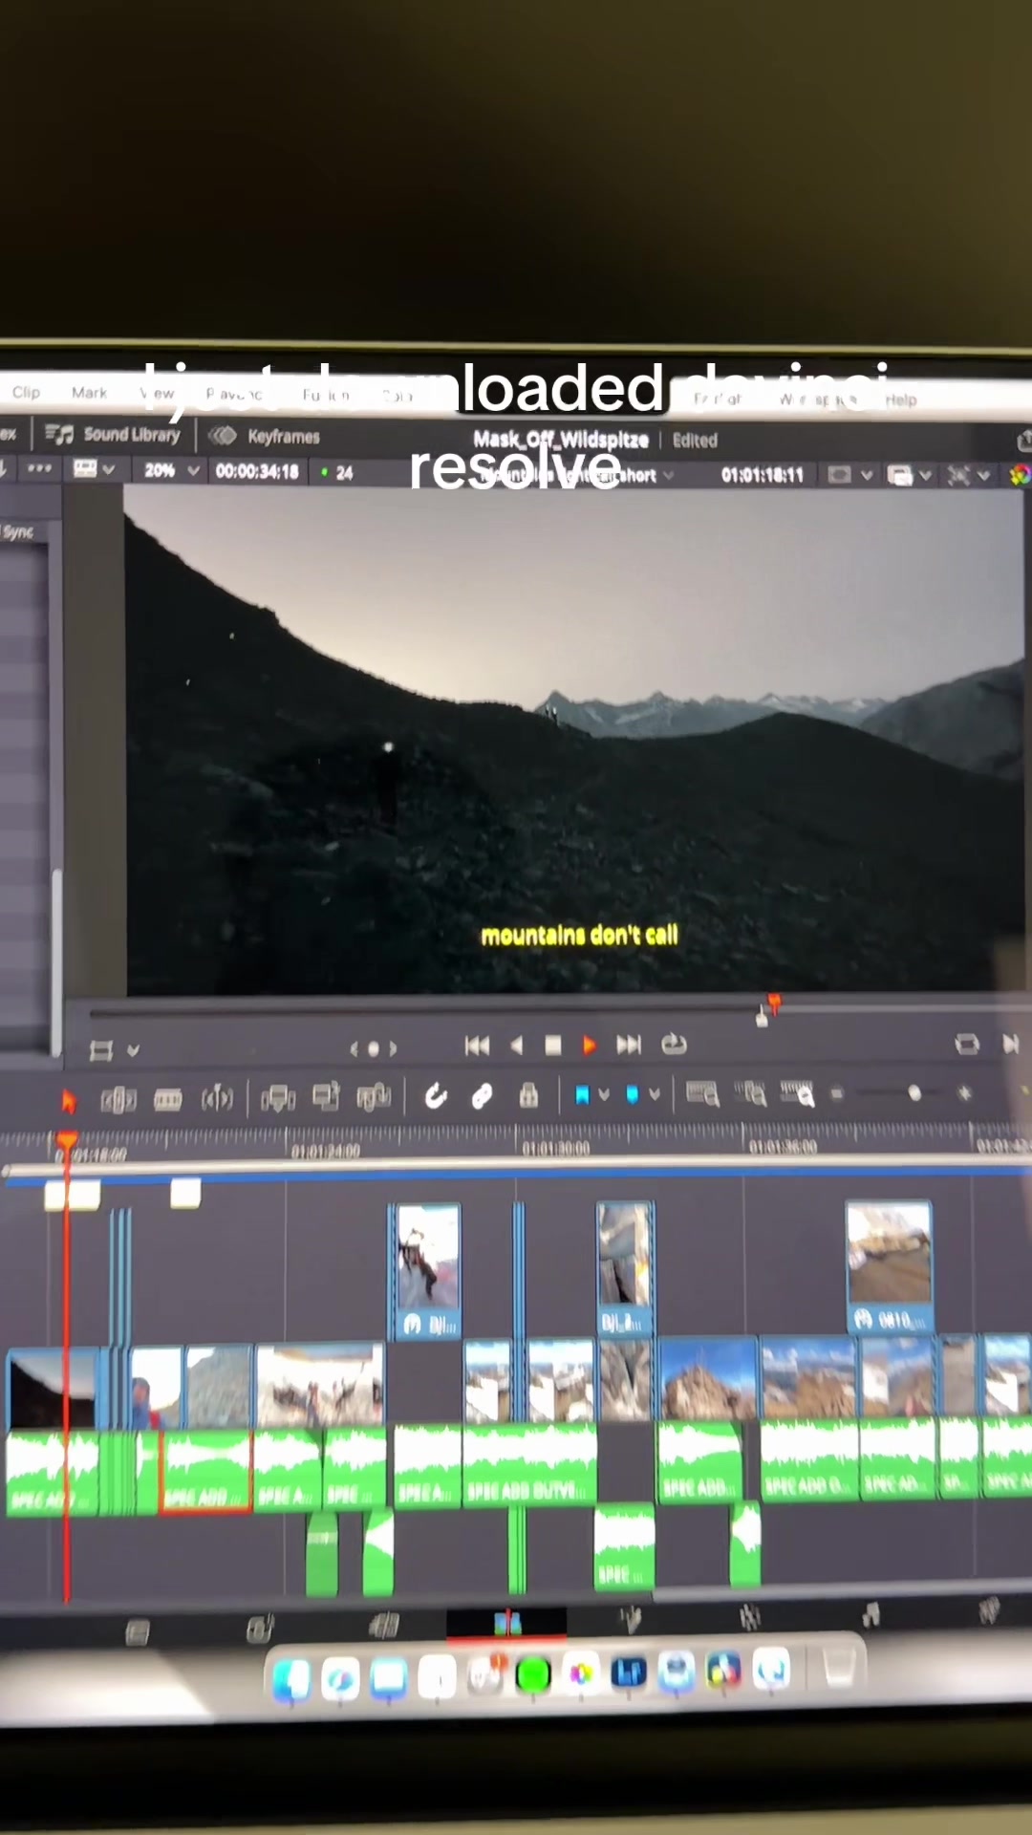The height and width of the screenshot is (1835, 1032).
Task: Open the Marker color dropdown arrow
Action: tap(655, 1095)
